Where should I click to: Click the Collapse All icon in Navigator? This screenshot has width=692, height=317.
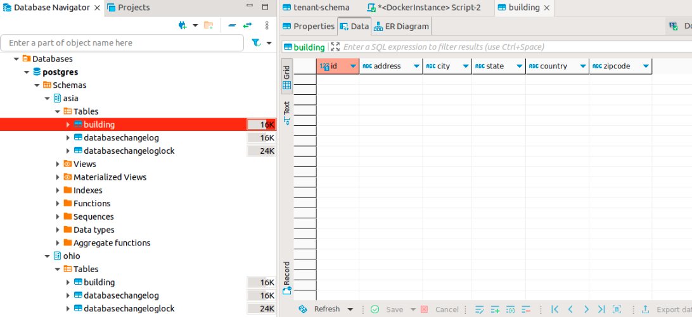click(232, 25)
